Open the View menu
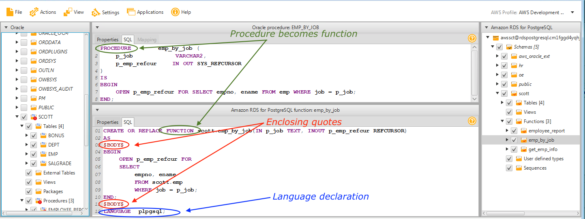Viewport: 585px width, 219px height. coord(74,12)
